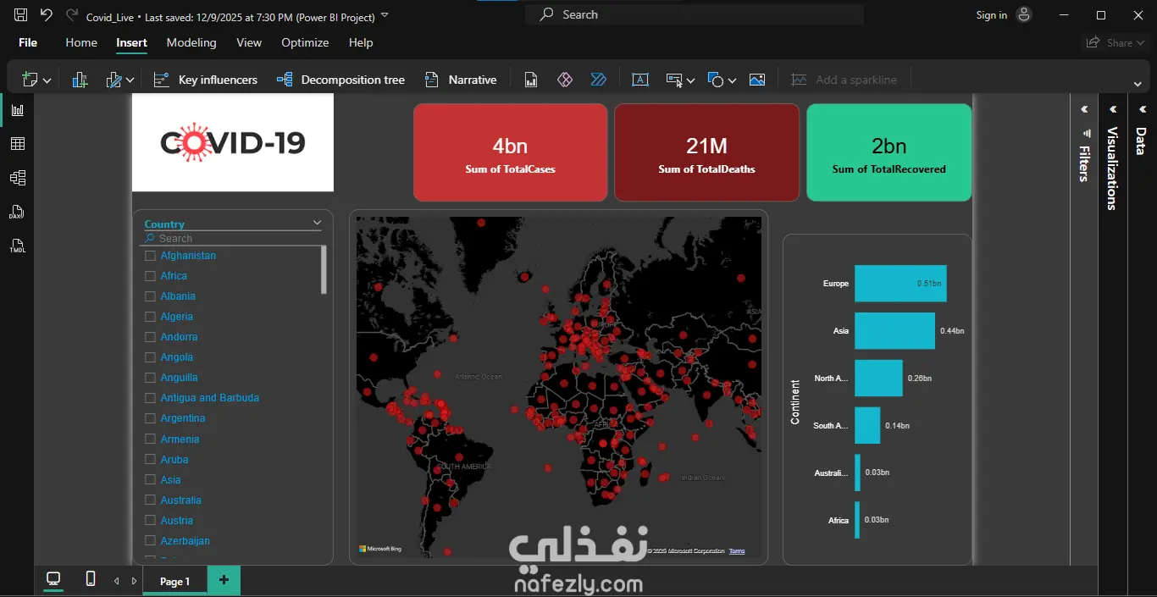Select the Page 1 tab
This screenshot has width=1157, height=597.
pos(175,581)
